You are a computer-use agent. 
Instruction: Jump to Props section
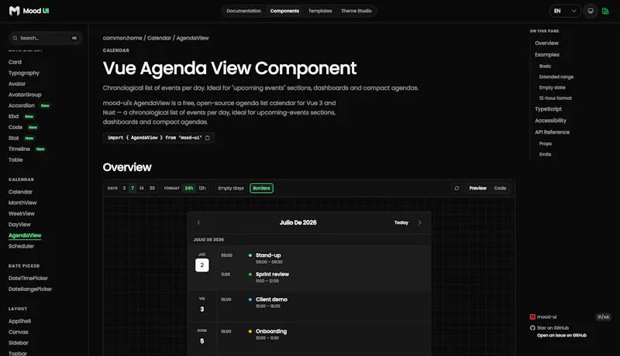pyautogui.click(x=546, y=144)
